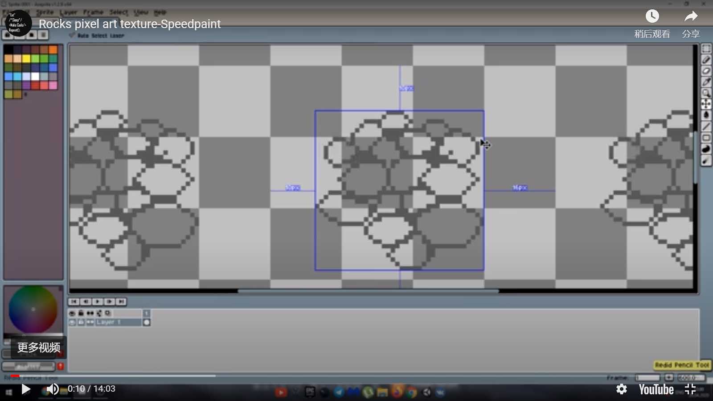Viewport: 713px width, 401px height.
Task: Toggle all layers visibility in timeline header
Action: [x=72, y=313]
